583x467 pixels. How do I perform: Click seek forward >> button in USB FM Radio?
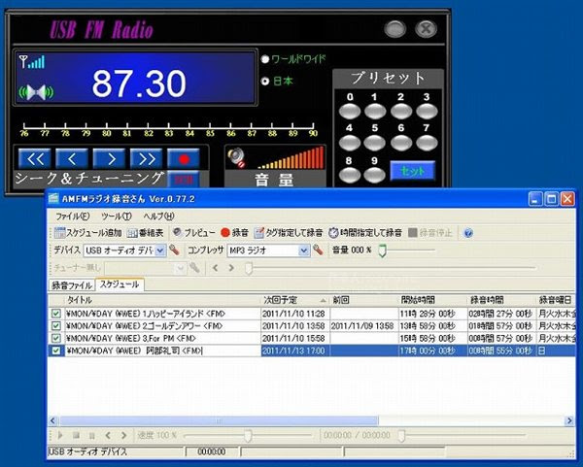[x=146, y=159]
